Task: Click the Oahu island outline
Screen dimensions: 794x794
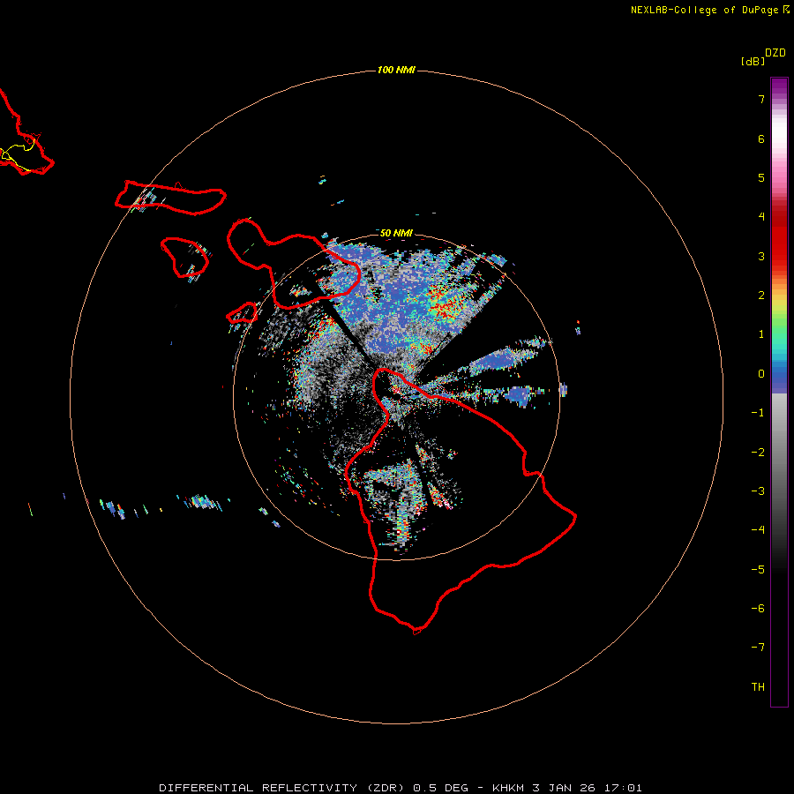Action: [x=26, y=133]
